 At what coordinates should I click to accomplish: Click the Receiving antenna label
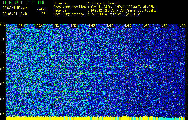(69, 14)
